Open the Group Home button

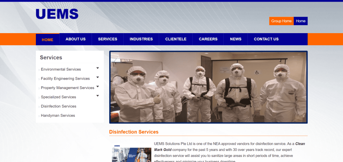click(x=281, y=21)
